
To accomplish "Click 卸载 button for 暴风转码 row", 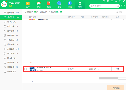I will click(117, 69).
